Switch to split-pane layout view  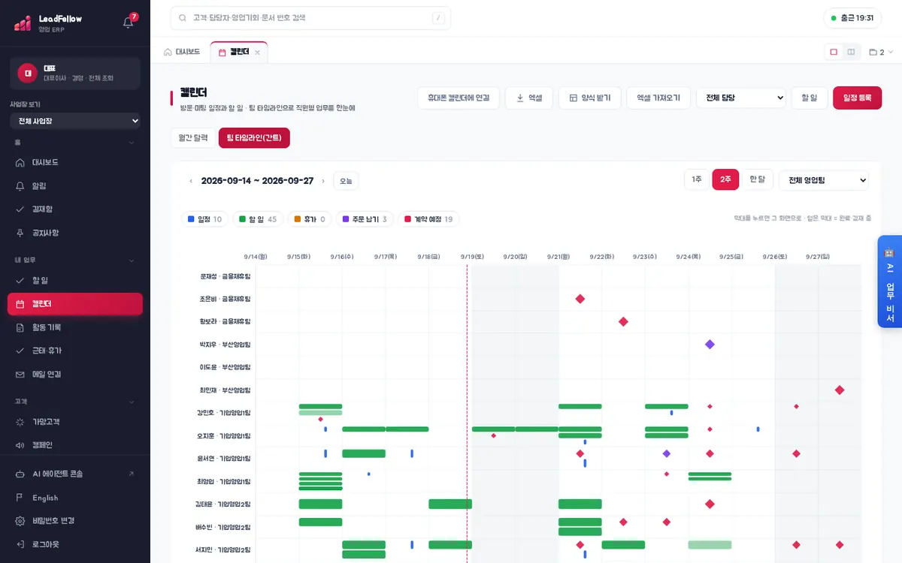[851, 52]
